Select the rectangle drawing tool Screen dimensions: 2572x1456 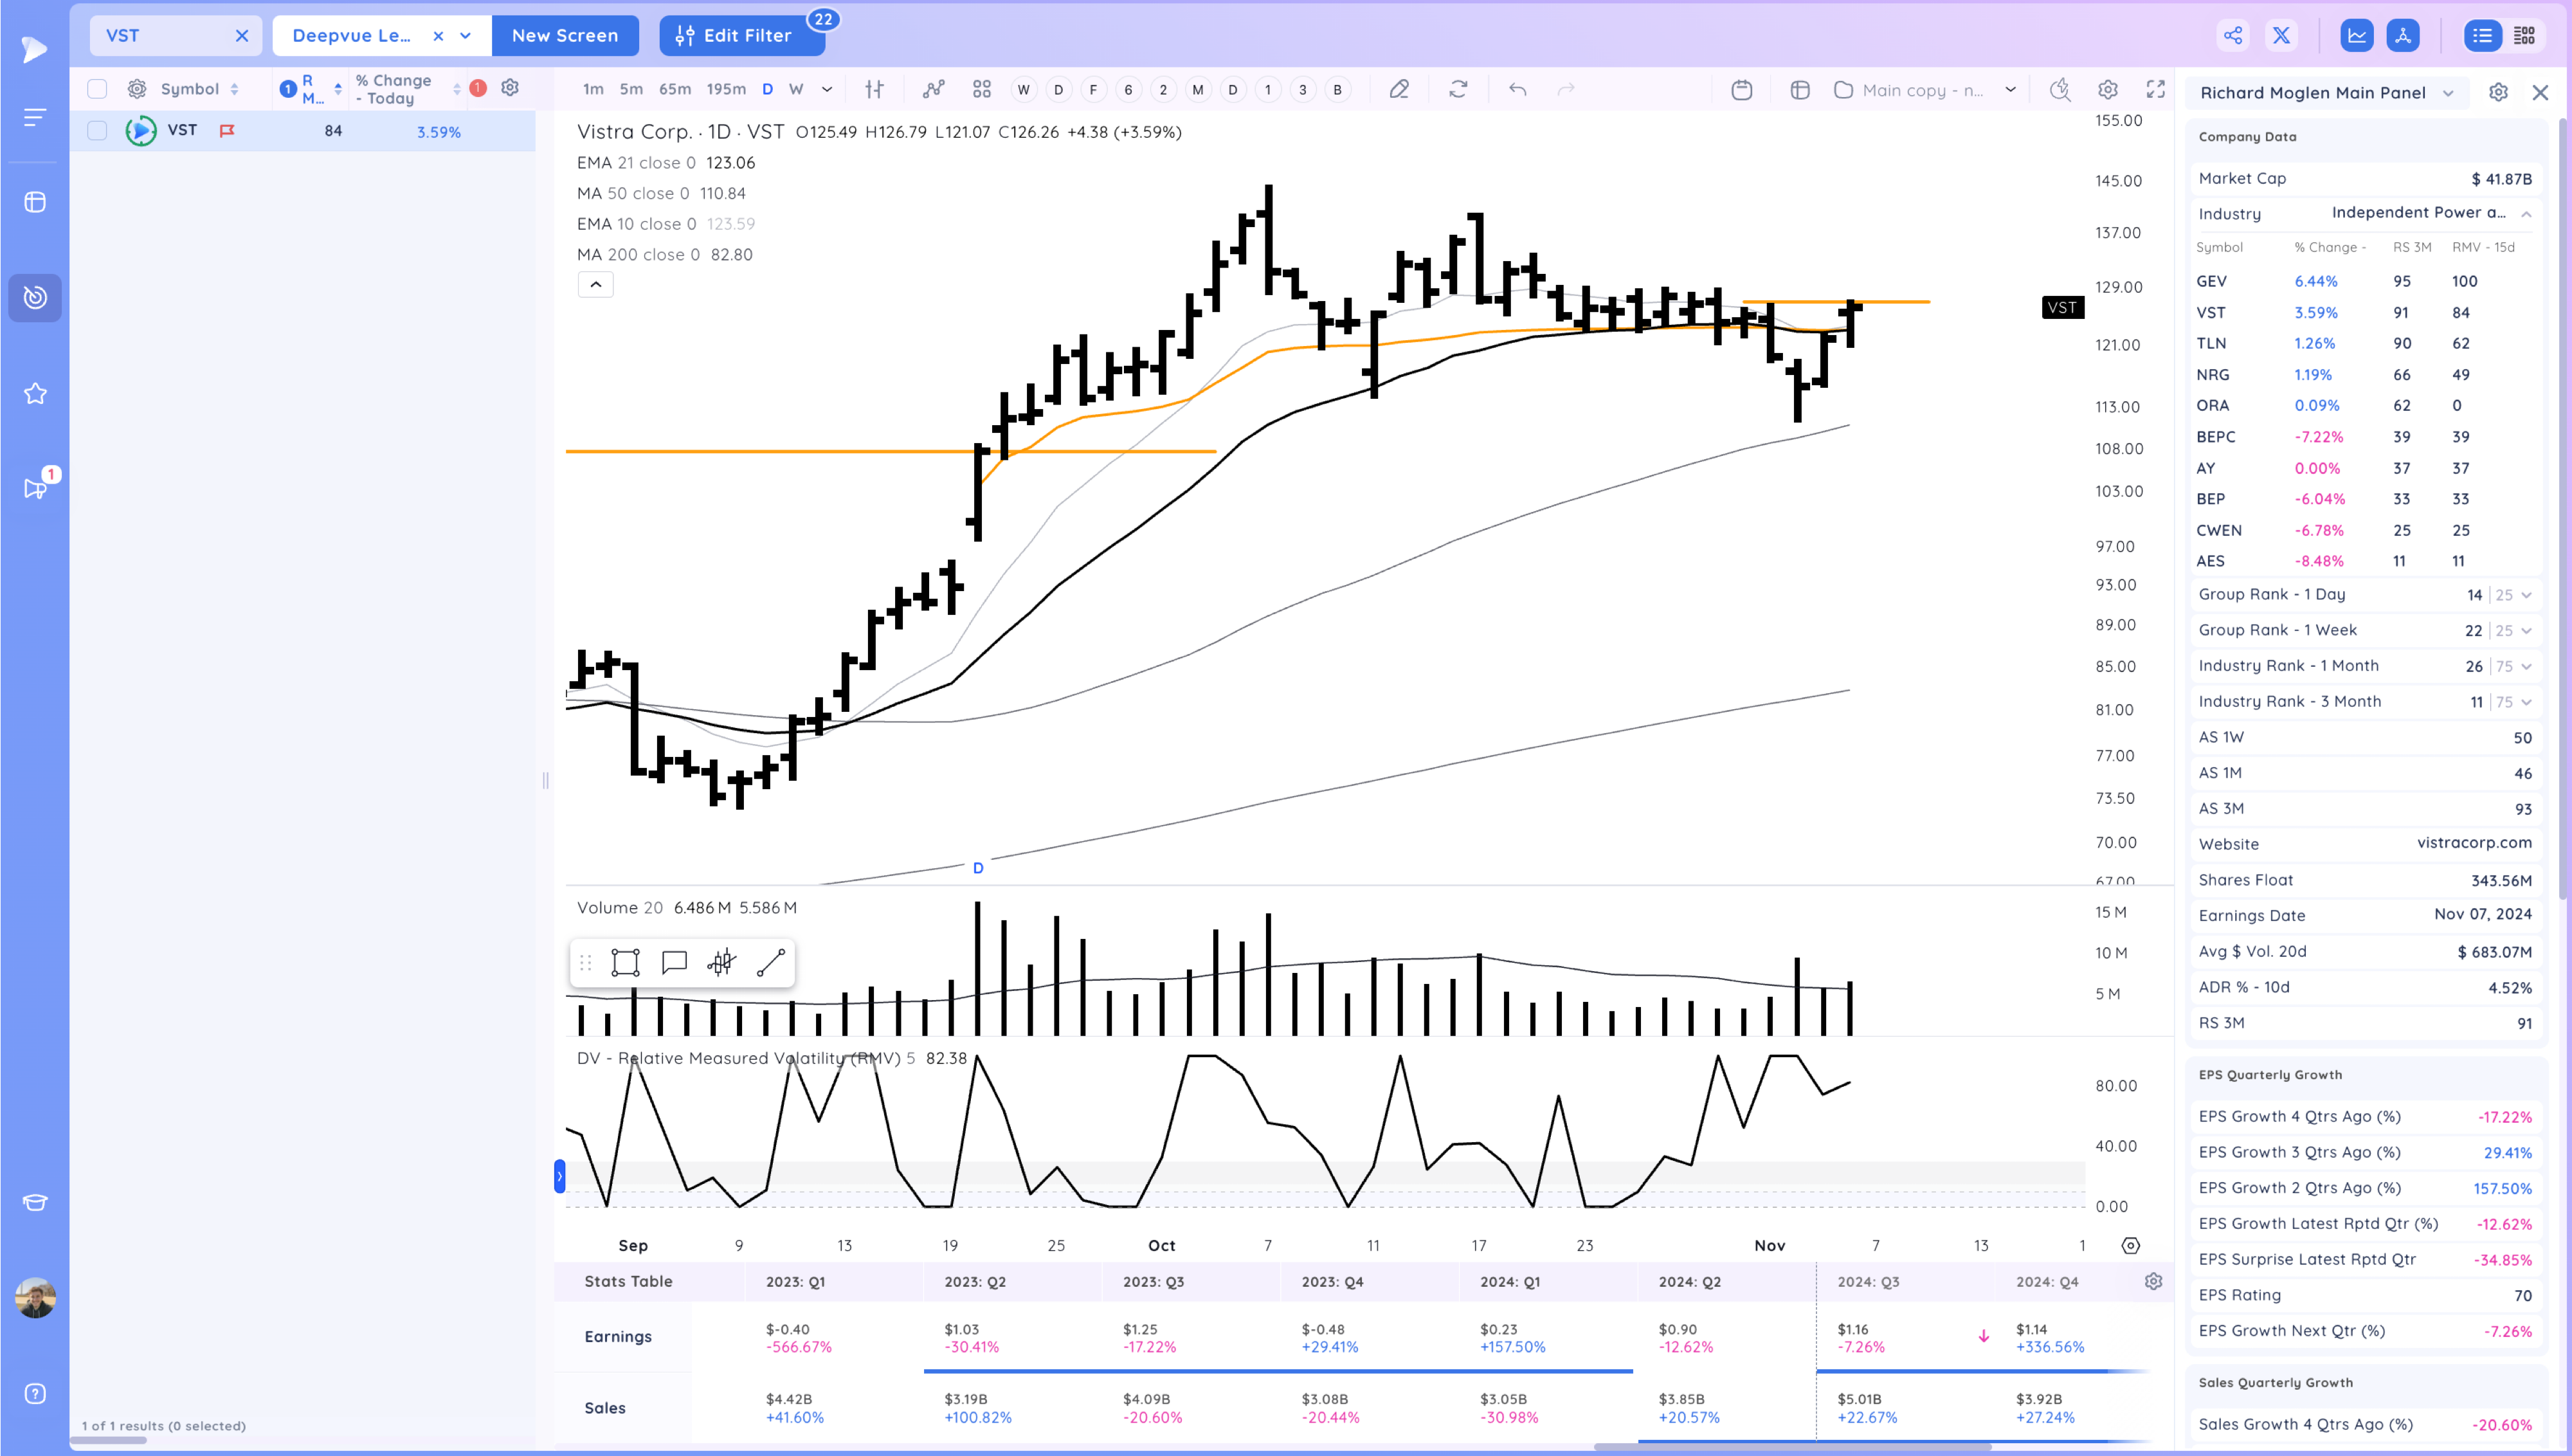tap(625, 963)
